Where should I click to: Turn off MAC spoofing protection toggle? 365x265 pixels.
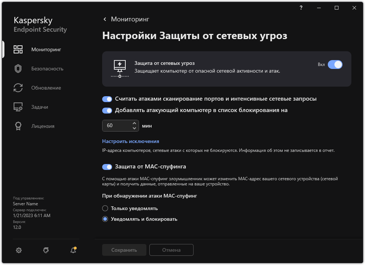tap(107, 167)
